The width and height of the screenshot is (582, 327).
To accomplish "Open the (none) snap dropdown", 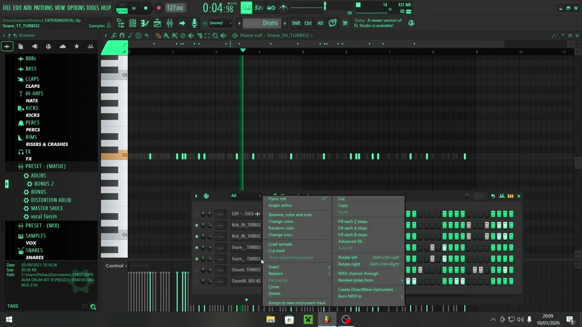I will (x=221, y=23).
